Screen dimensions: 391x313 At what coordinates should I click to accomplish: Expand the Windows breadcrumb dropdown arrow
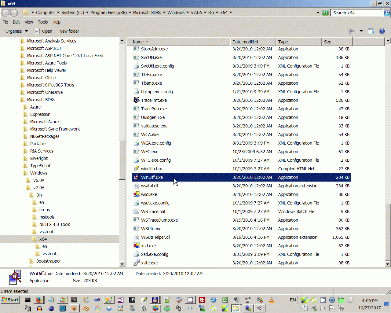point(188,13)
